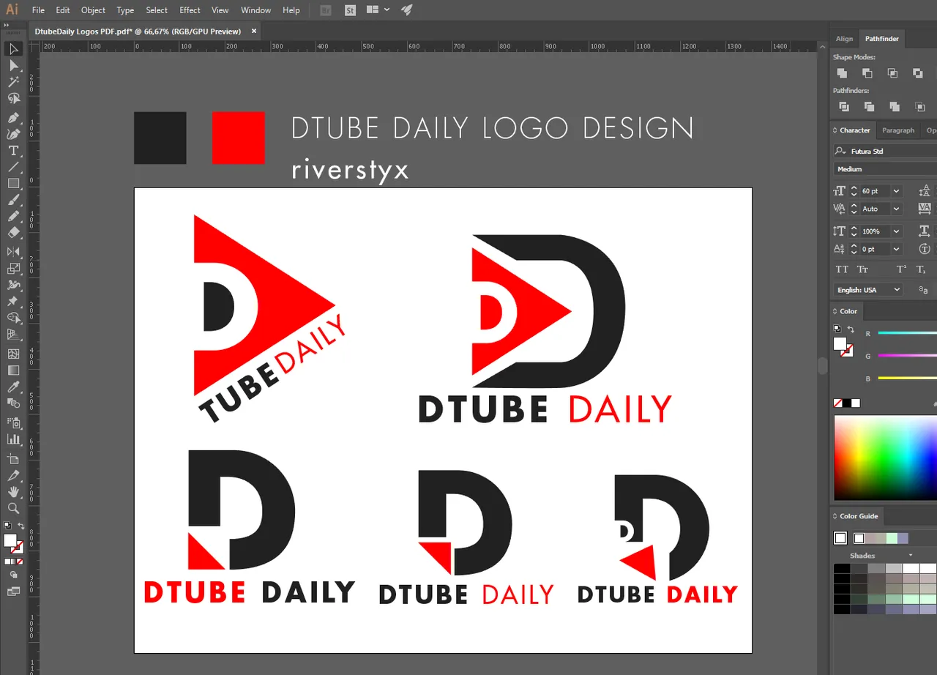This screenshot has width=937, height=675.
Task: Swap fill and stroke in toolbar
Action: point(21,526)
